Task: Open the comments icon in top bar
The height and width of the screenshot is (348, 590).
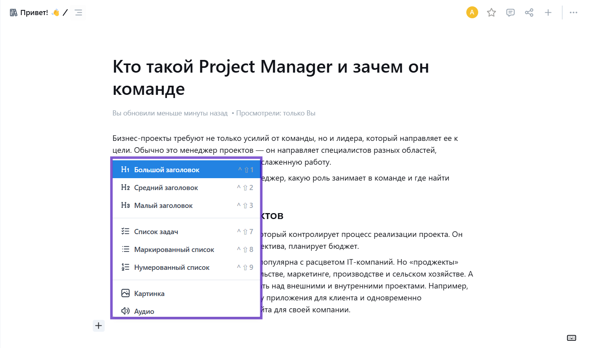Action: 510,13
